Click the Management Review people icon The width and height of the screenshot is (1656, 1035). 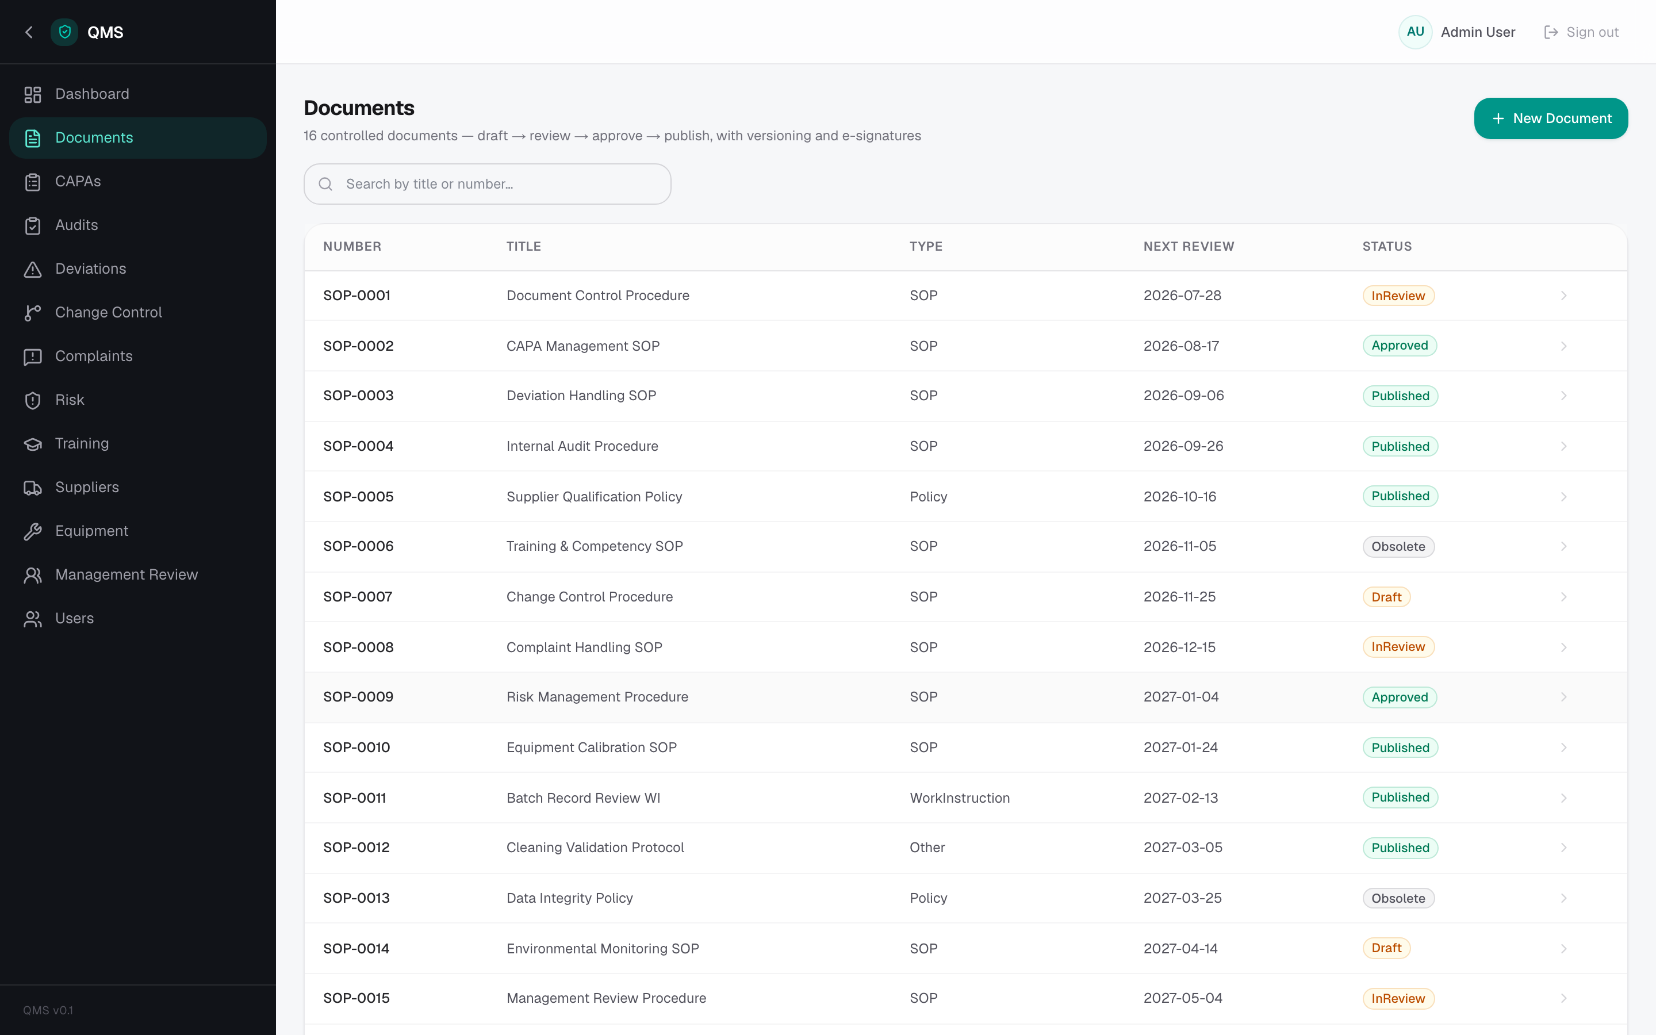(33, 575)
